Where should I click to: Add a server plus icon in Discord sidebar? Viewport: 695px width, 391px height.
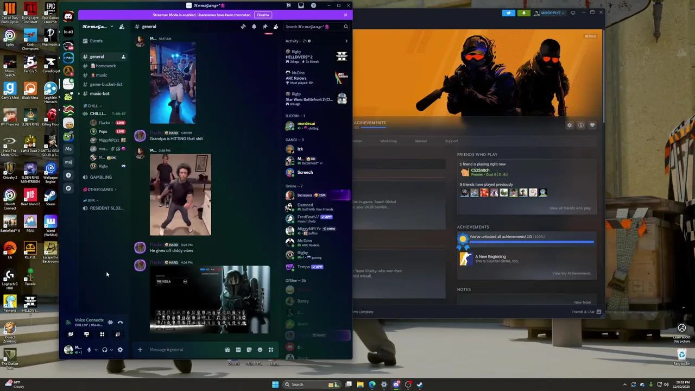pyautogui.click(x=68, y=175)
